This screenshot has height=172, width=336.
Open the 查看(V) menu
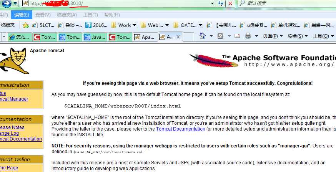(x=43, y=15)
